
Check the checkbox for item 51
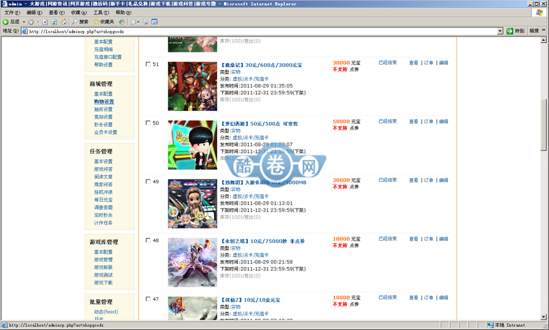pyautogui.click(x=148, y=64)
